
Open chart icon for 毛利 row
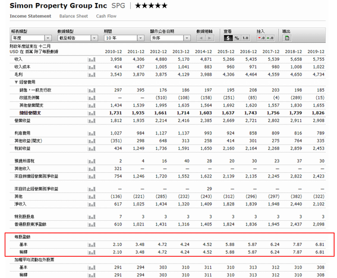tap(92, 75)
